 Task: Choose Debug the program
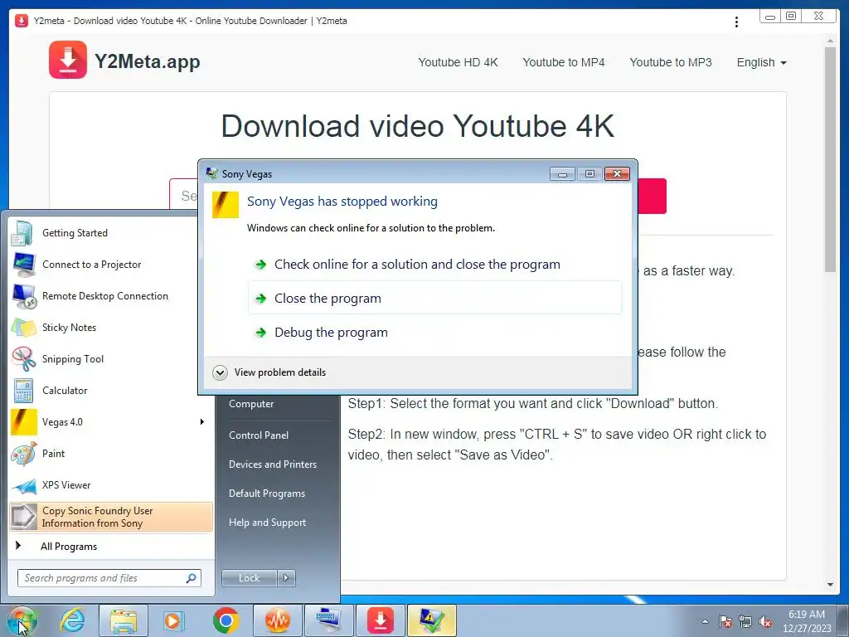coord(434,332)
